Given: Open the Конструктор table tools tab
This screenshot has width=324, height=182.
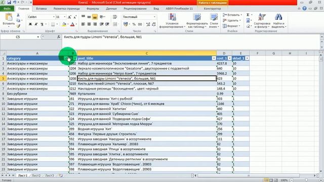Looking at the screenshot, I should click(x=212, y=9).
